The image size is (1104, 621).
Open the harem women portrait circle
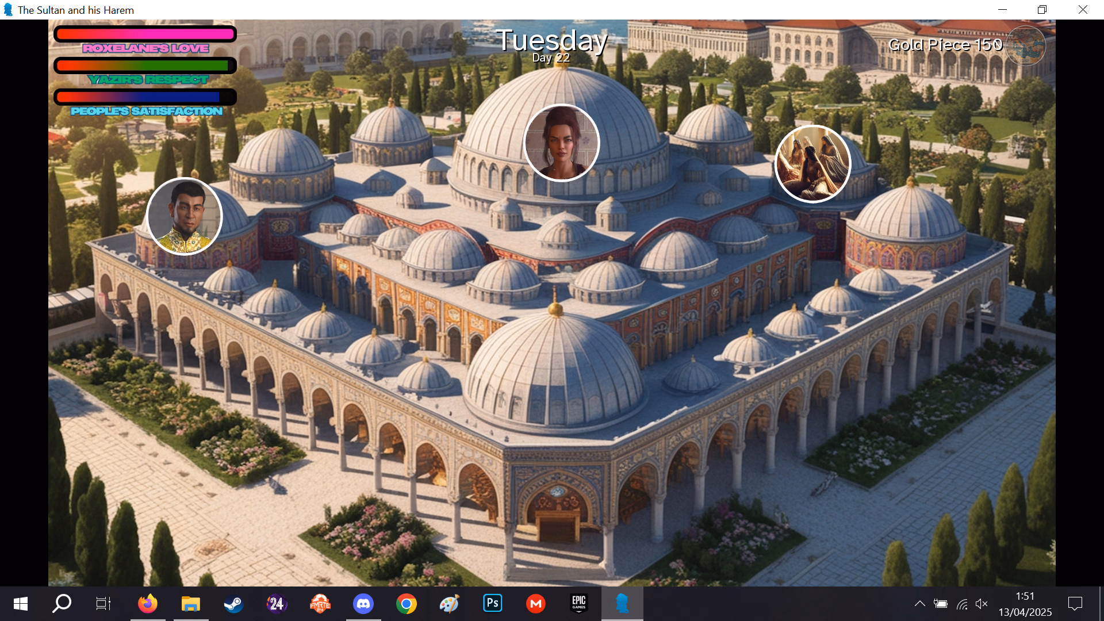(812, 164)
